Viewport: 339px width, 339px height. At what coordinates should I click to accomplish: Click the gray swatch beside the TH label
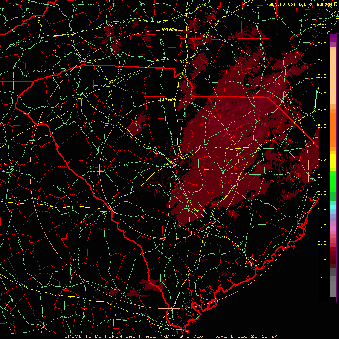coord(333,289)
